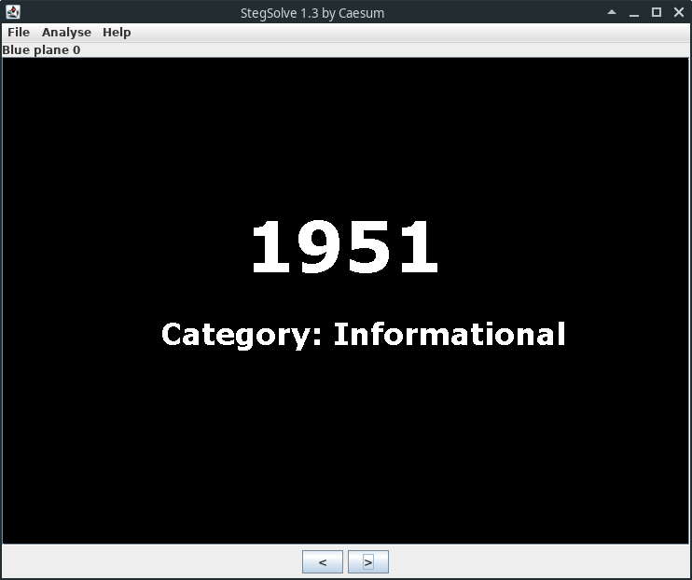Click the word 'Category:' in the image
Viewport: 692px width, 580px height.
242,334
